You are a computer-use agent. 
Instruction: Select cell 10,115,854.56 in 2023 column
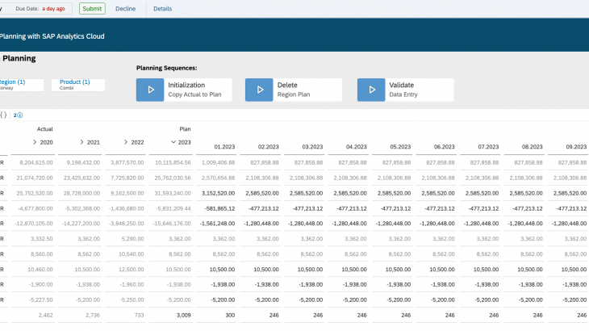(173, 163)
